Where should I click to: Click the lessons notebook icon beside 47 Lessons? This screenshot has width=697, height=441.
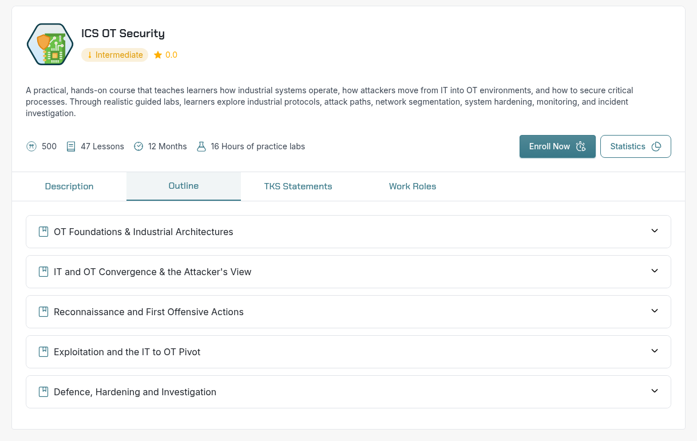click(71, 146)
